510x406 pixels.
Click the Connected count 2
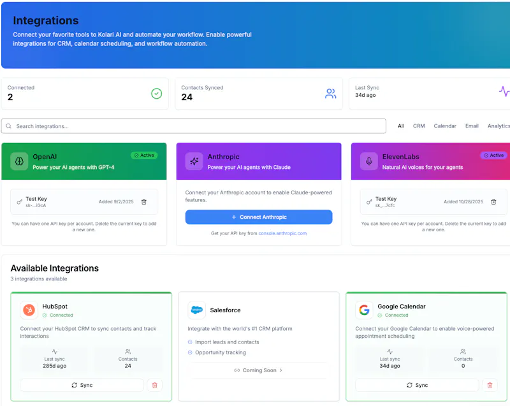[10, 97]
